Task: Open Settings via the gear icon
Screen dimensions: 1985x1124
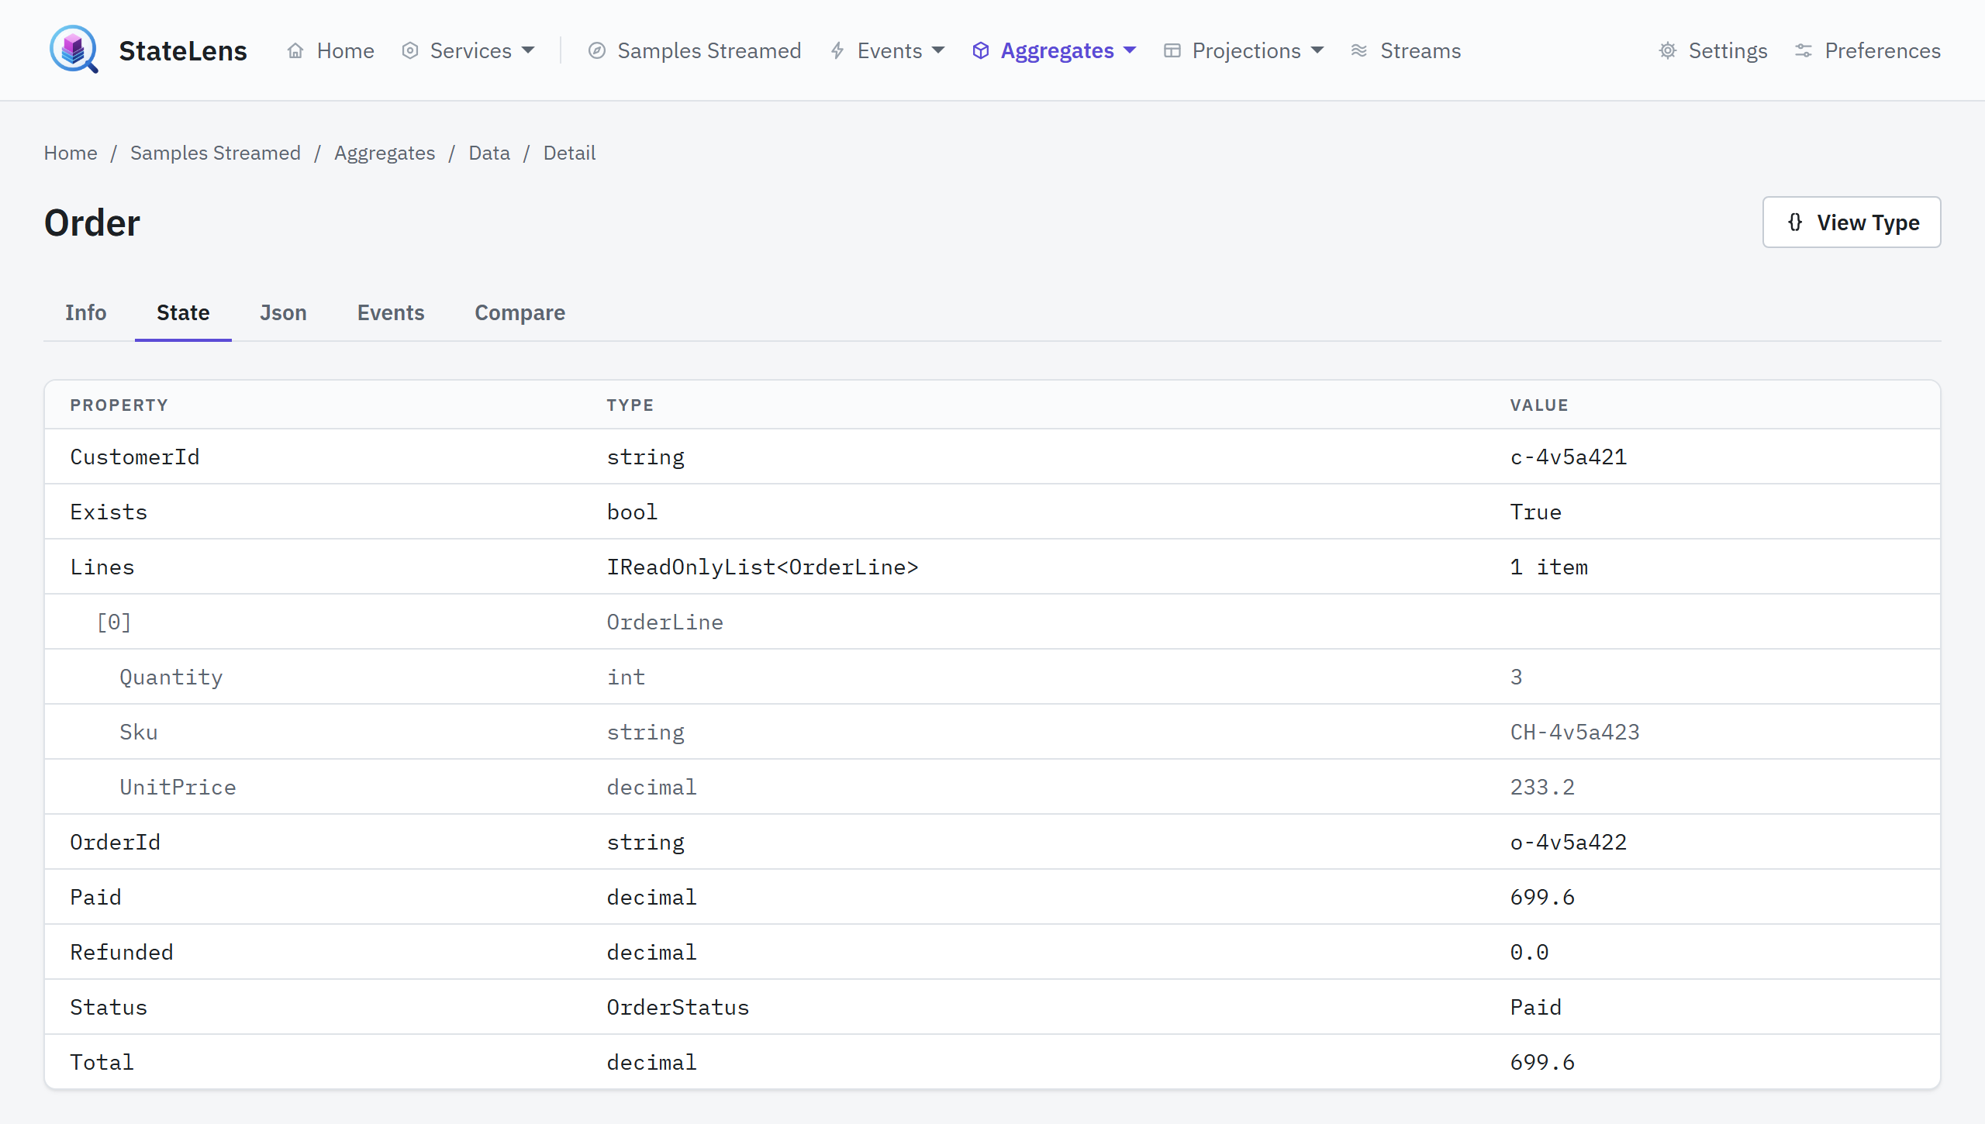Action: (x=1668, y=51)
